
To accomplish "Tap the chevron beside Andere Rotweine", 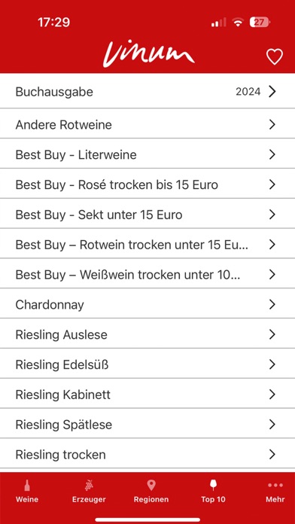I will coord(272,125).
